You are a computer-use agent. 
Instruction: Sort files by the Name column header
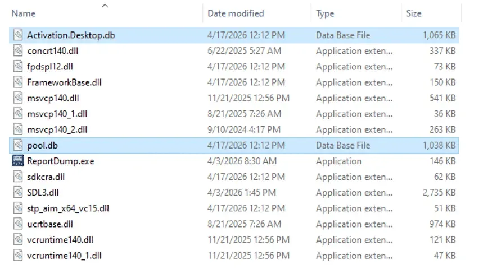24,13
